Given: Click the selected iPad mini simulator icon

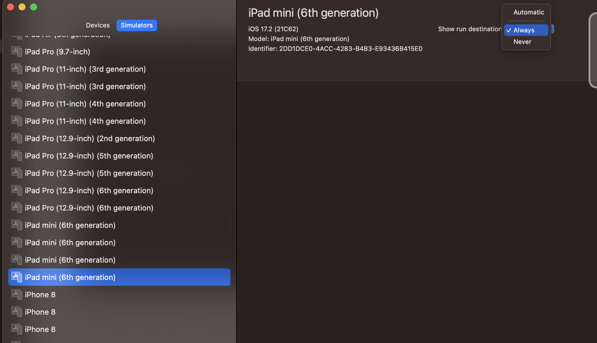Looking at the screenshot, I should 17,277.
